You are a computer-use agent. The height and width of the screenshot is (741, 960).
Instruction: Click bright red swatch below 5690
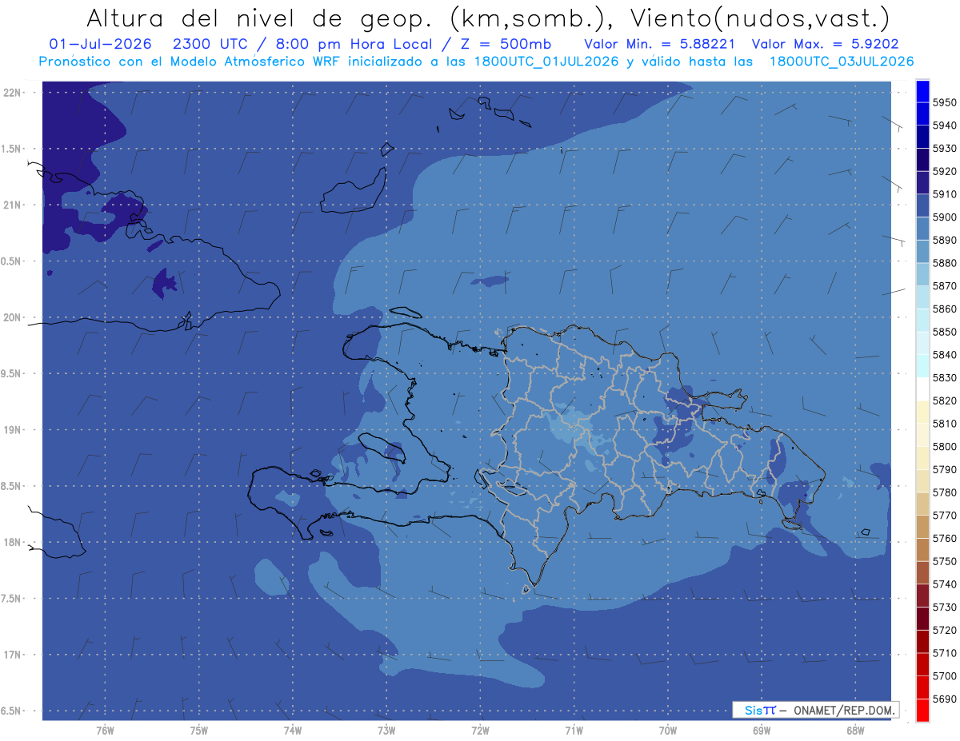pos(922,710)
